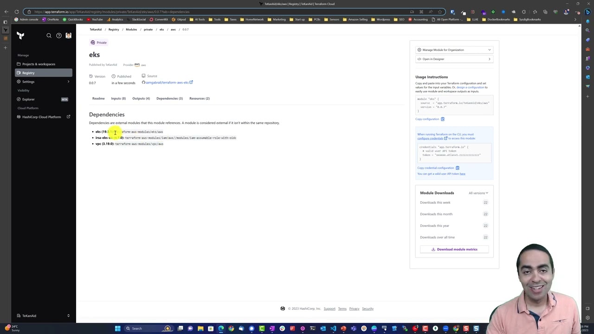The height and width of the screenshot is (334, 594).
Task: Open the Marketing bookmark folder
Action: [x=277, y=19]
